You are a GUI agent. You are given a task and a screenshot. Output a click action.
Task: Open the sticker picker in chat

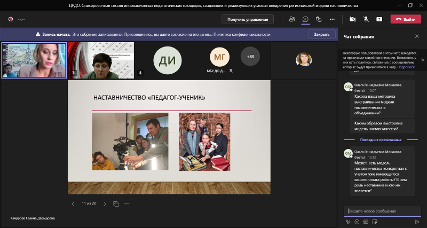375,222
